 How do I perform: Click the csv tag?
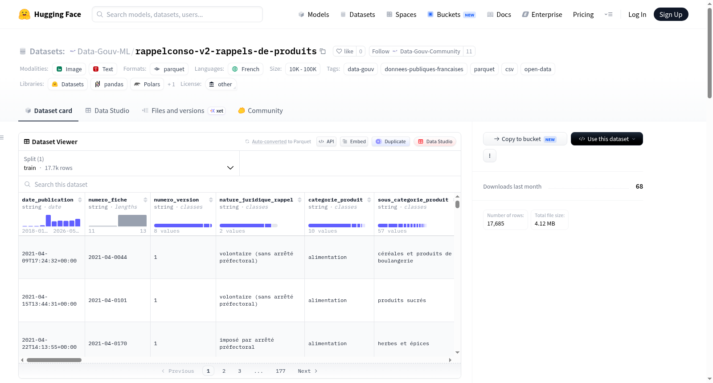coord(509,69)
